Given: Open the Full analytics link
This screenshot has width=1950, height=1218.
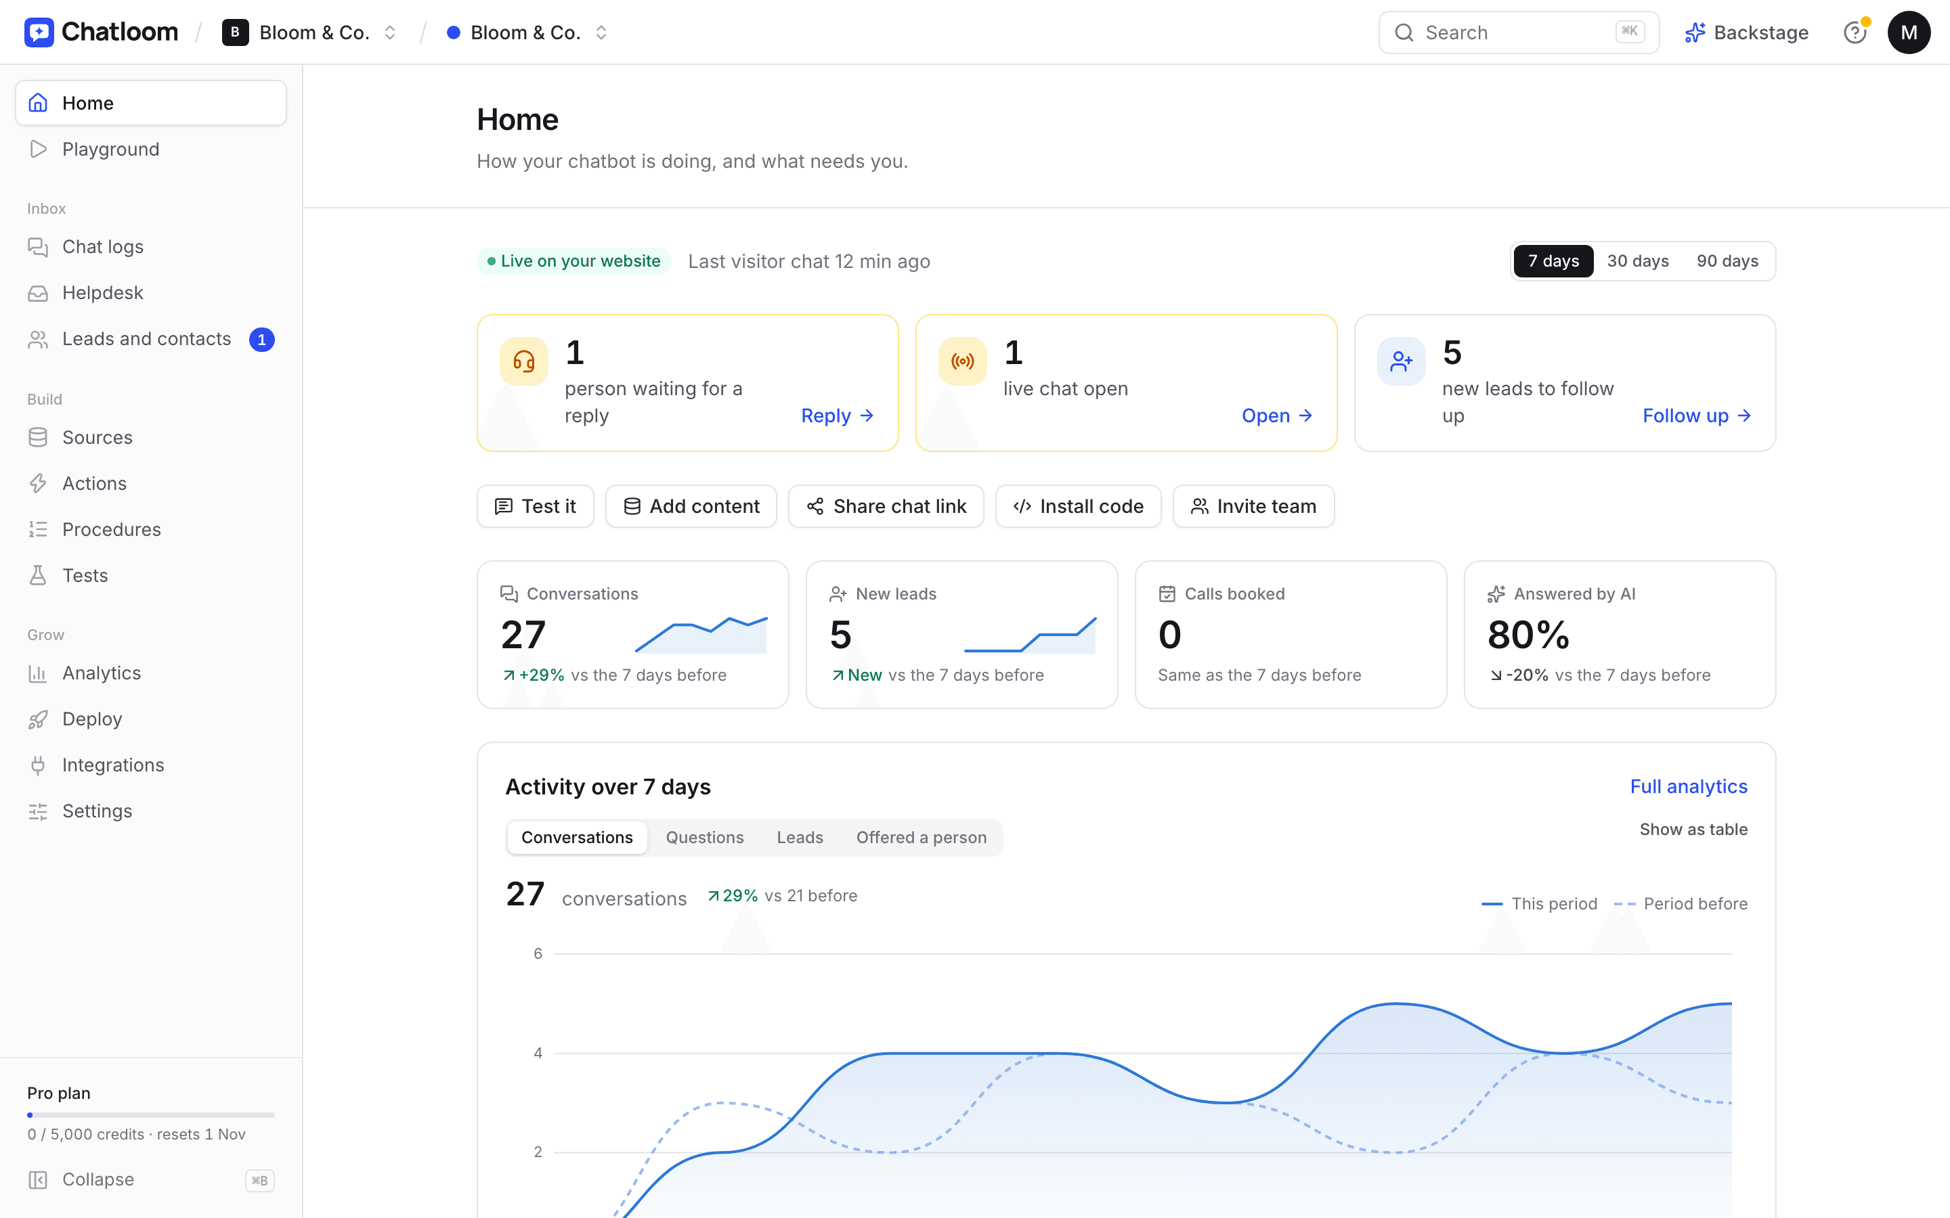Looking at the screenshot, I should tap(1688, 786).
